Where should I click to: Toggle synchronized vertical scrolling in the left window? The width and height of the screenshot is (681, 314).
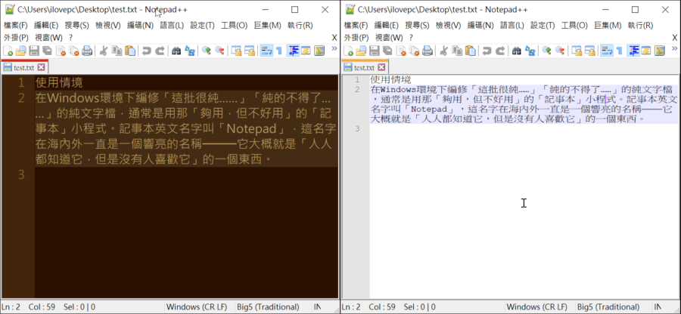(x=236, y=51)
